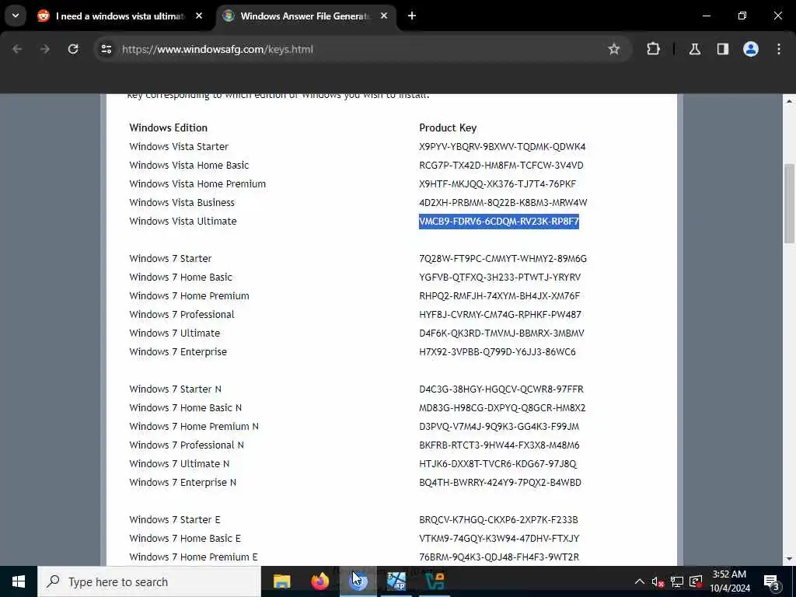Click the monitor tray icon with the red dot
This screenshot has width=796, height=597.
click(696, 581)
